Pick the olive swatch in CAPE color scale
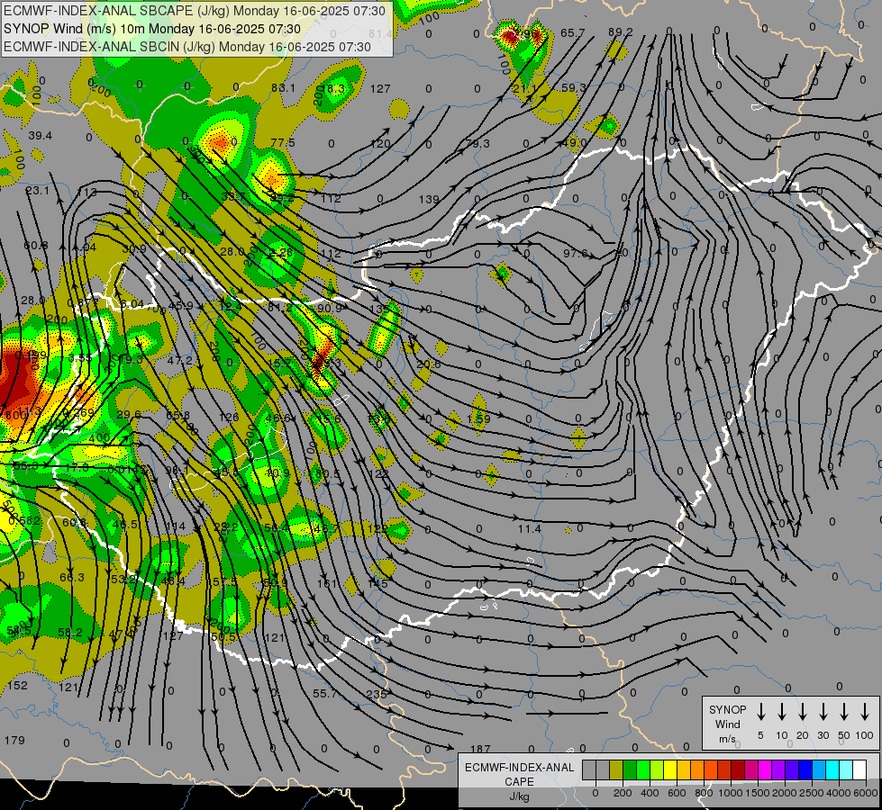The height and width of the screenshot is (810, 882). coord(616,769)
